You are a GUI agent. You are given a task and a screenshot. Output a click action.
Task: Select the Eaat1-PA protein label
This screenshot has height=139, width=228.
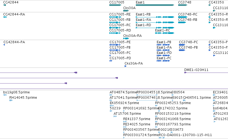click(x=164, y=47)
